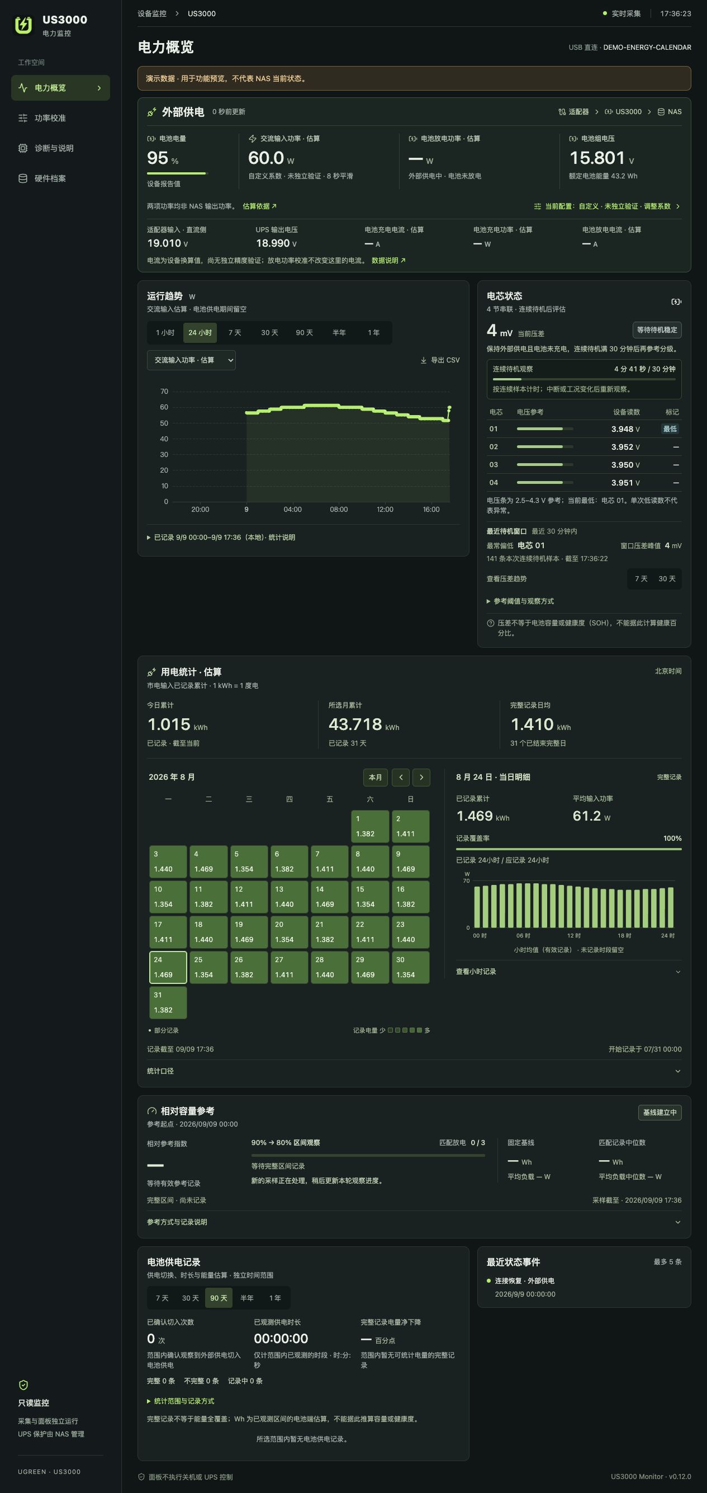Select the 半年 trend range
The height and width of the screenshot is (1493, 707).
coord(339,333)
